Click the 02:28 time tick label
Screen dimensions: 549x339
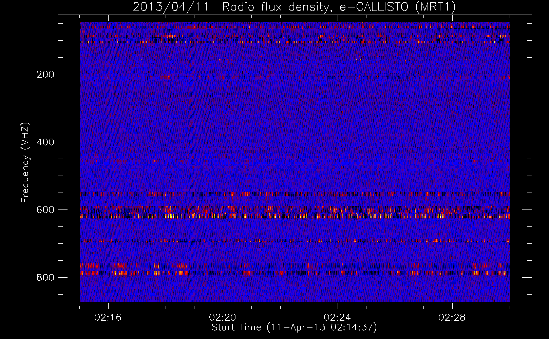pyautogui.click(x=452, y=318)
